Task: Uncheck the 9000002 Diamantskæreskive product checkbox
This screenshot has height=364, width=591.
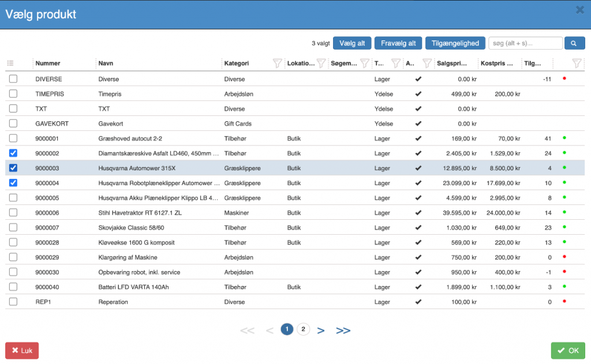Action: click(13, 153)
